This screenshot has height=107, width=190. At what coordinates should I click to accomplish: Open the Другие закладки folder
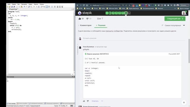[x=183, y=9]
